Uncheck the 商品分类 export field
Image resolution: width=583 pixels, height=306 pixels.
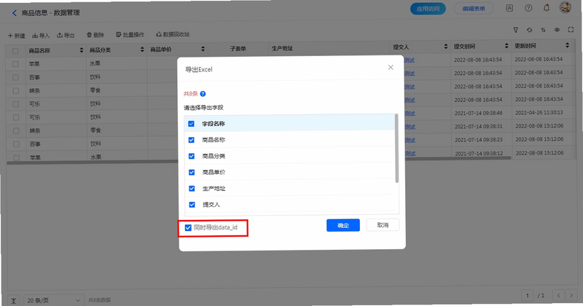click(192, 156)
